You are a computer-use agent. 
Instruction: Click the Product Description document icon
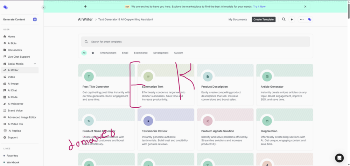[x=208, y=77]
